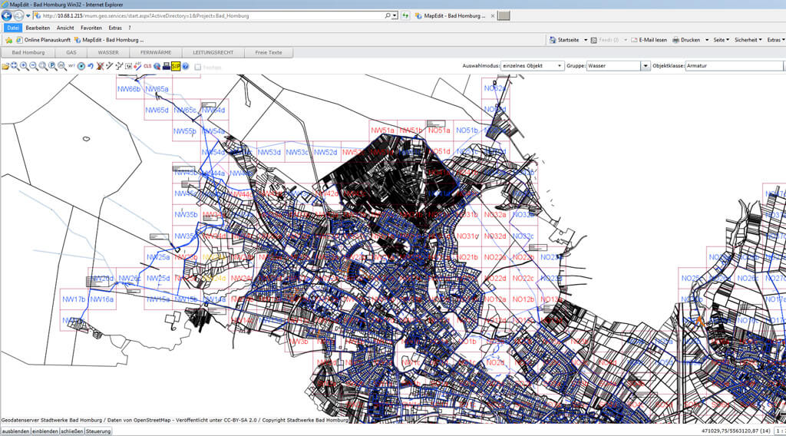The image size is (786, 436).
Task: Expand the Gruppe Wasser dropdown
Action: point(645,66)
